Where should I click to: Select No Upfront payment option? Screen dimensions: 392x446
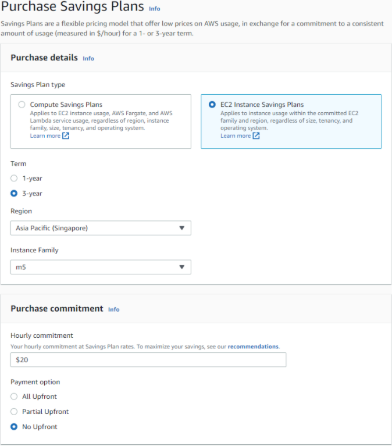point(14,427)
